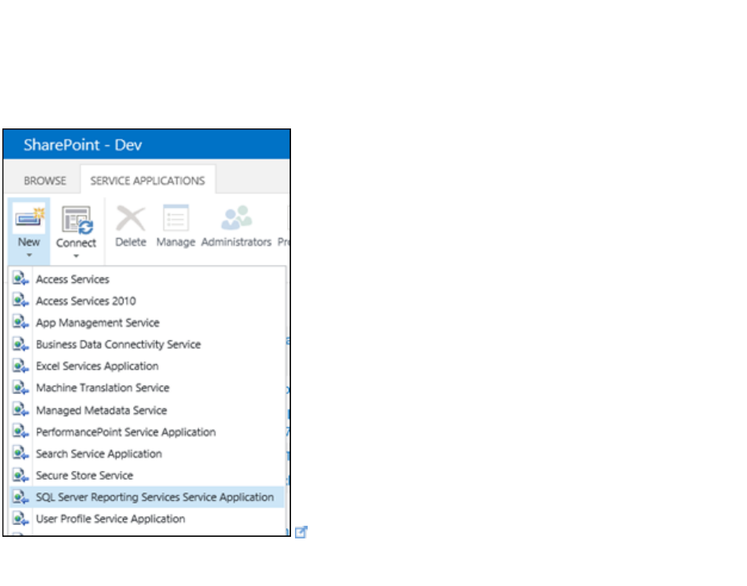Choose SQL Server Reporting Services Service Application

pos(147,497)
